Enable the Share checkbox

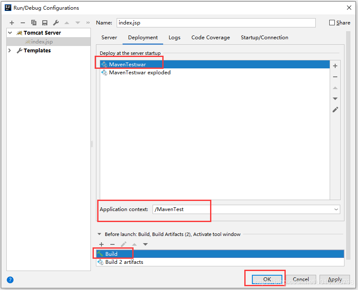coord(332,22)
